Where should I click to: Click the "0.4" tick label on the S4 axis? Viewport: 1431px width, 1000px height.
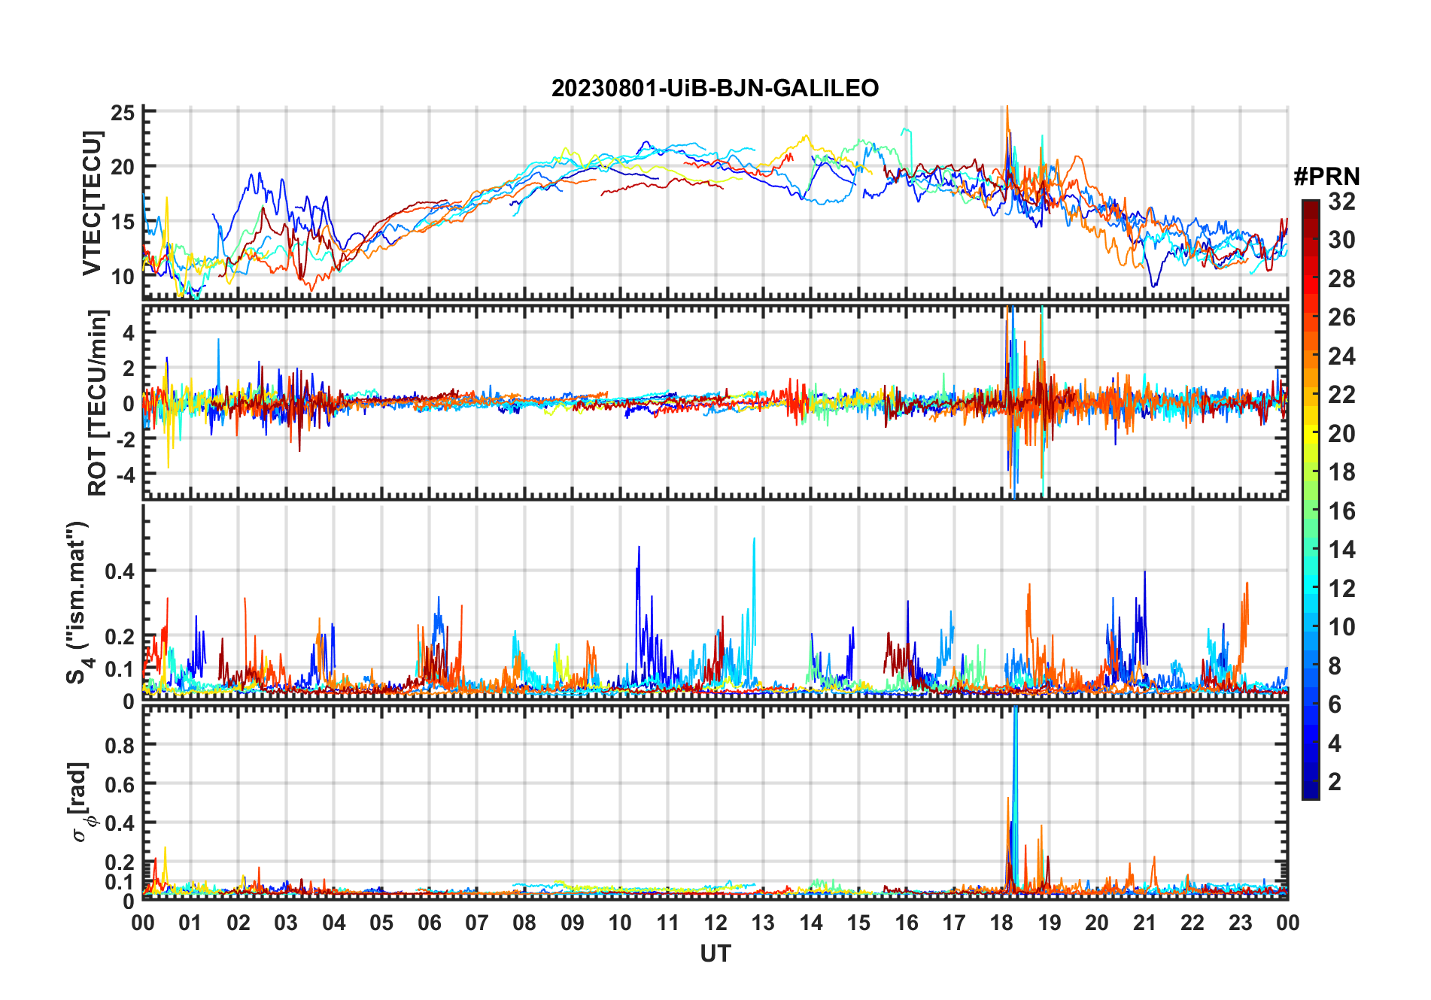(120, 571)
